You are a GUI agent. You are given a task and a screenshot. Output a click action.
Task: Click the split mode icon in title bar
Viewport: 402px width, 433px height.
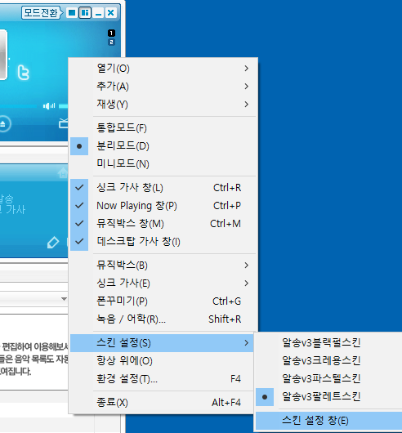(85, 13)
